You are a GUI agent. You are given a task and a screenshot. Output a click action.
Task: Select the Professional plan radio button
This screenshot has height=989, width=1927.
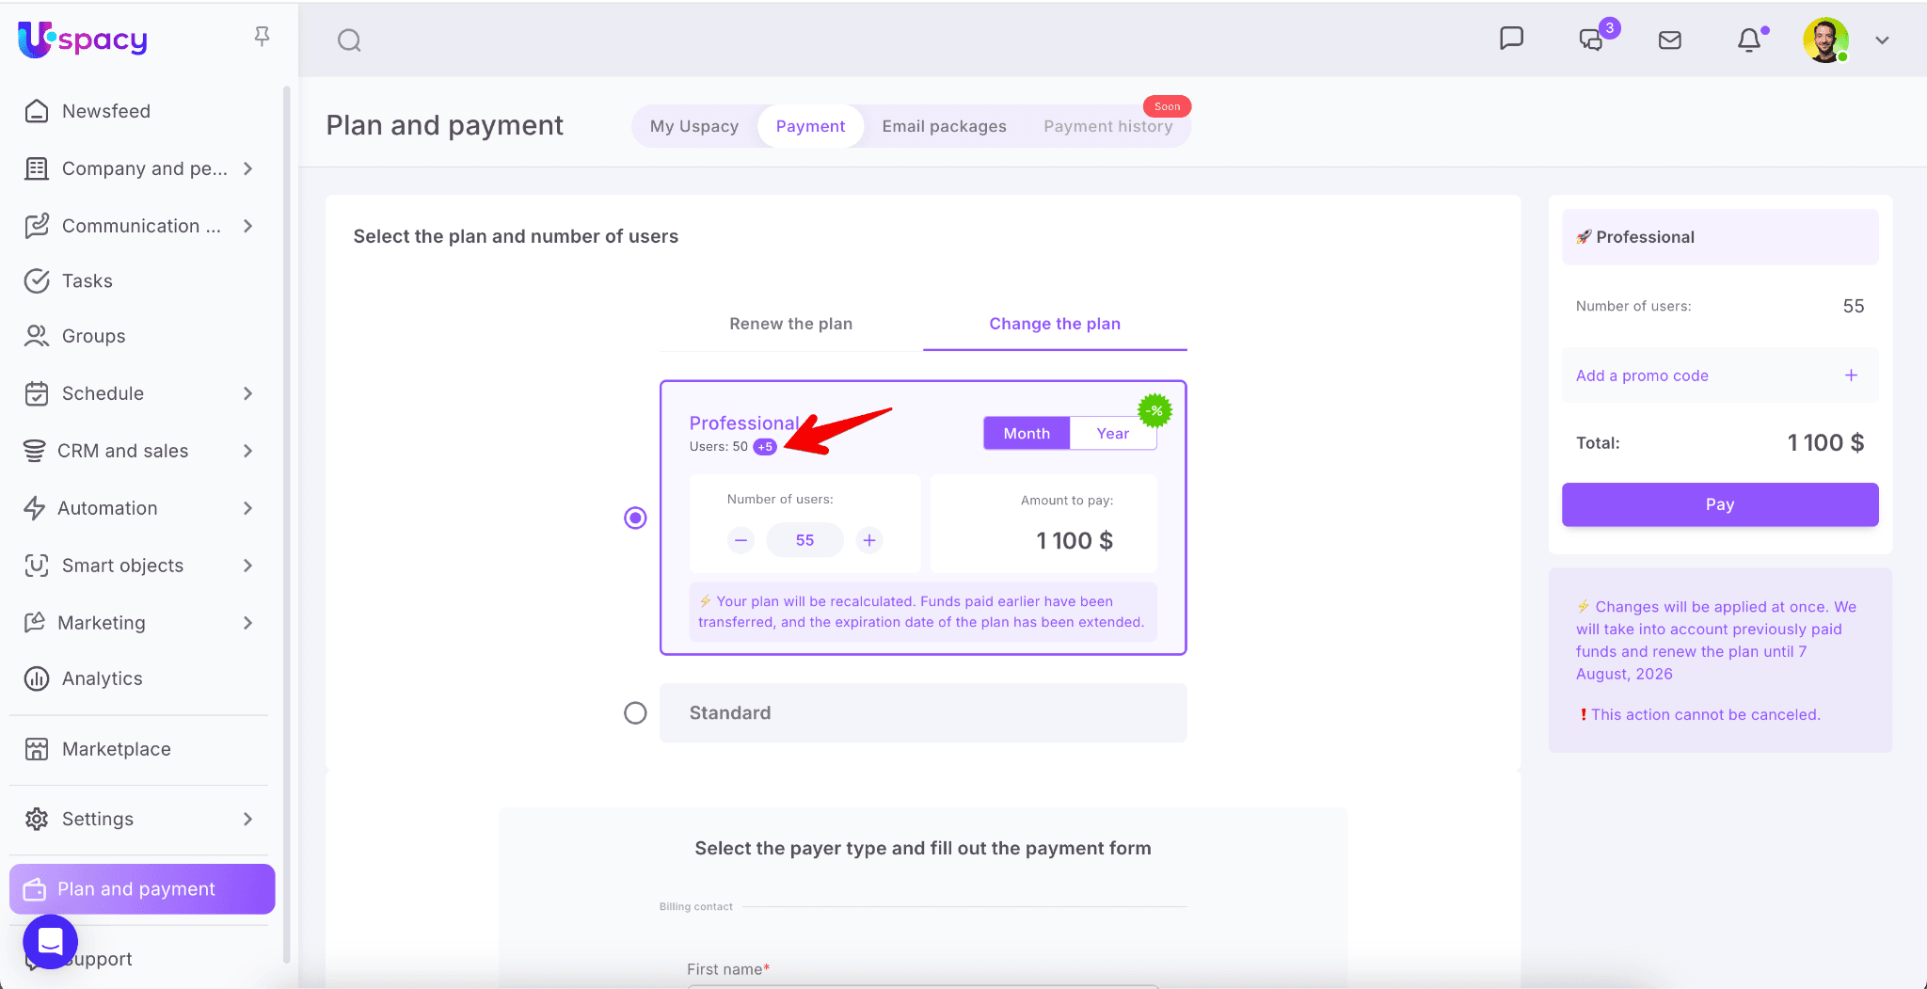click(x=635, y=518)
